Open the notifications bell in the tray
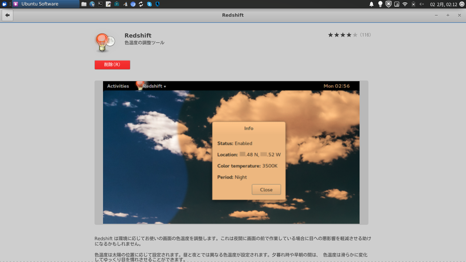466x262 pixels. [x=372, y=4]
